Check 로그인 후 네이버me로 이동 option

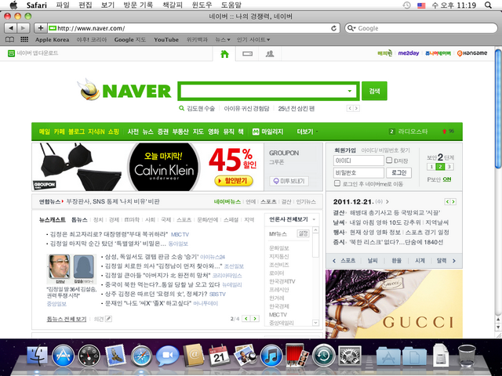(336, 183)
